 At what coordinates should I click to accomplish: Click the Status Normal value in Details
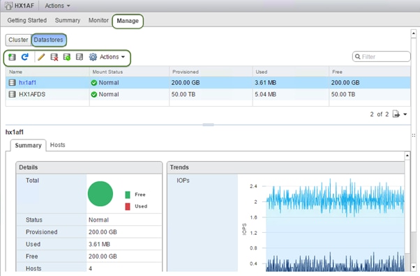[98, 220]
